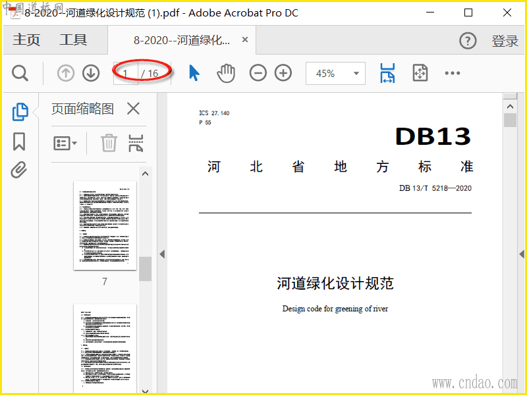Minimize the Acrobat window
Viewport: 527px width, 395px height.
pos(430,13)
